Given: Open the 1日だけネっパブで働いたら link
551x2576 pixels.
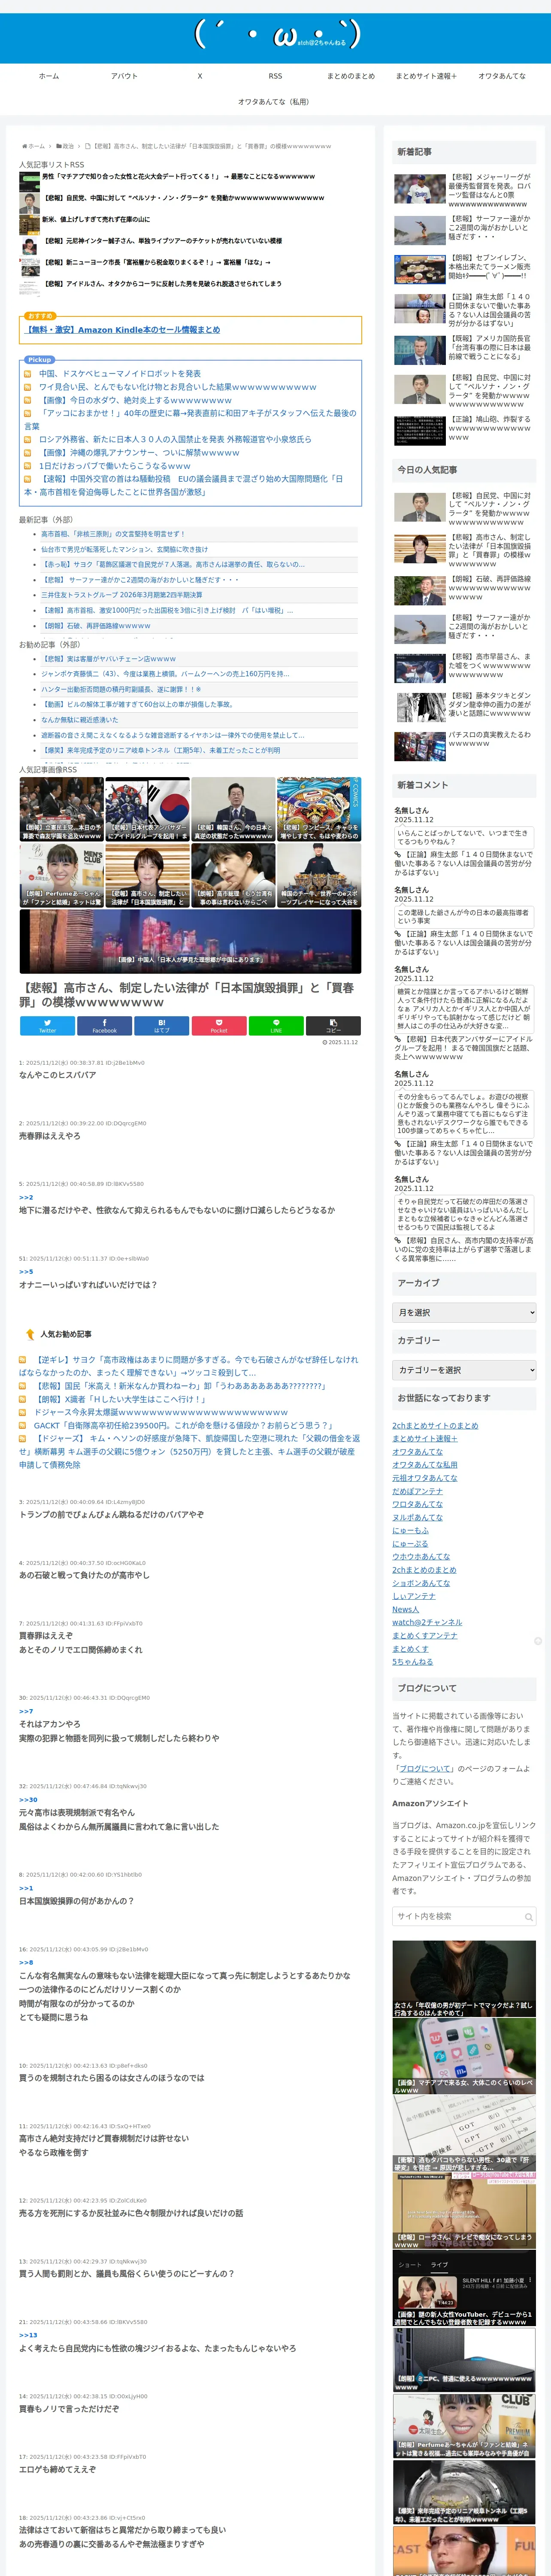Looking at the screenshot, I should [x=114, y=465].
